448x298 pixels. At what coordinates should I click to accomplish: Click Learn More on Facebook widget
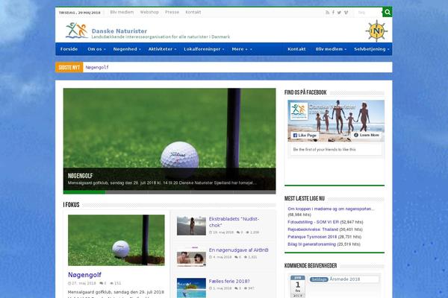pos(367,135)
